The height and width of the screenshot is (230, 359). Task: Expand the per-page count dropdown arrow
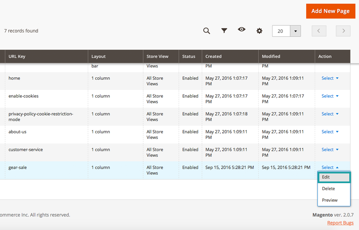tap(295, 31)
